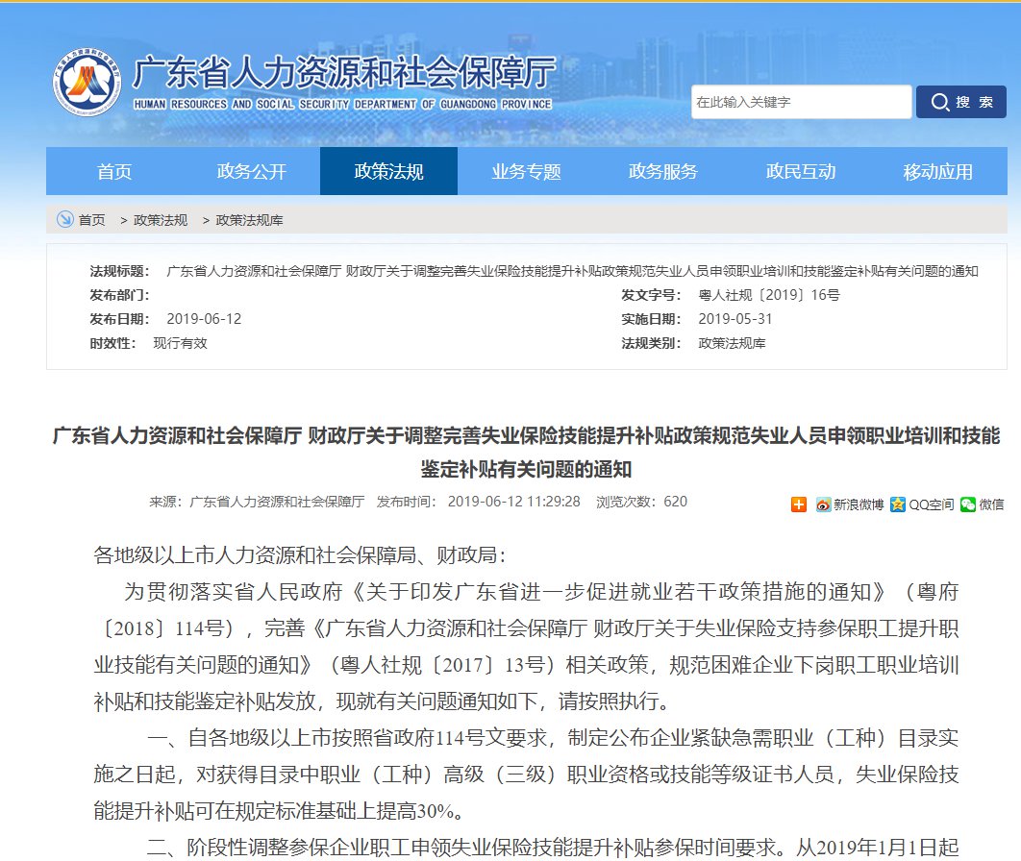Image resolution: width=1021 pixels, height=861 pixels.
Task: Open the 政民互动 navigation tab
Action: coord(801,172)
